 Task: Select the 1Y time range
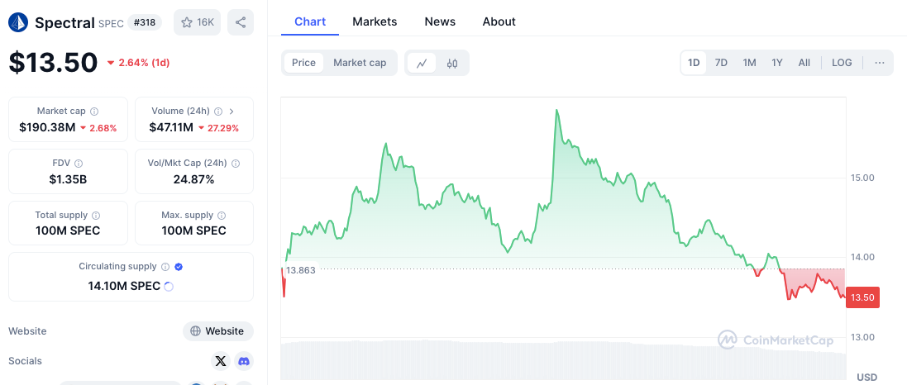coord(777,63)
